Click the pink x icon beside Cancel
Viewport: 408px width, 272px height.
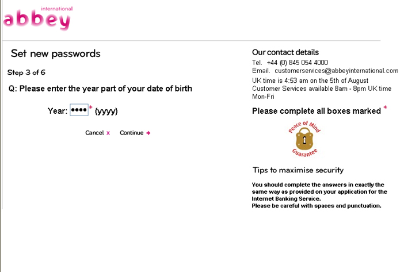tap(108, 133)
